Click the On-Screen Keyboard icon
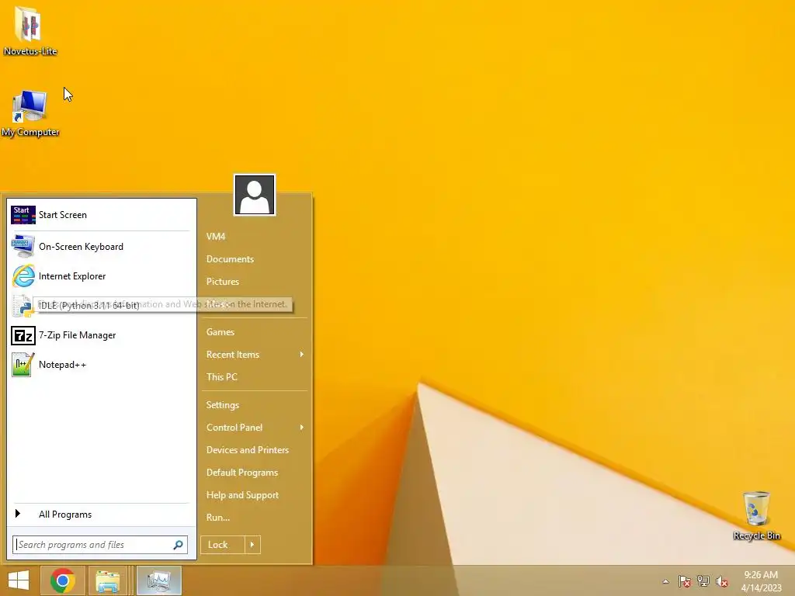Image resolution: width=795 pixels, height=596 pixels. (x=23, y=246)
